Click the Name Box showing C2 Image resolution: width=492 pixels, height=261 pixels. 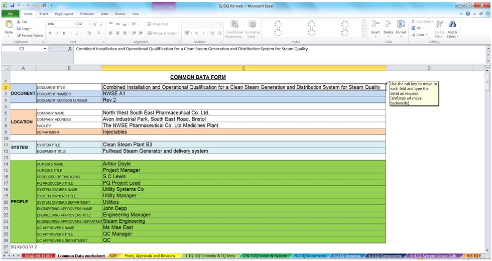tap(22, 49)
